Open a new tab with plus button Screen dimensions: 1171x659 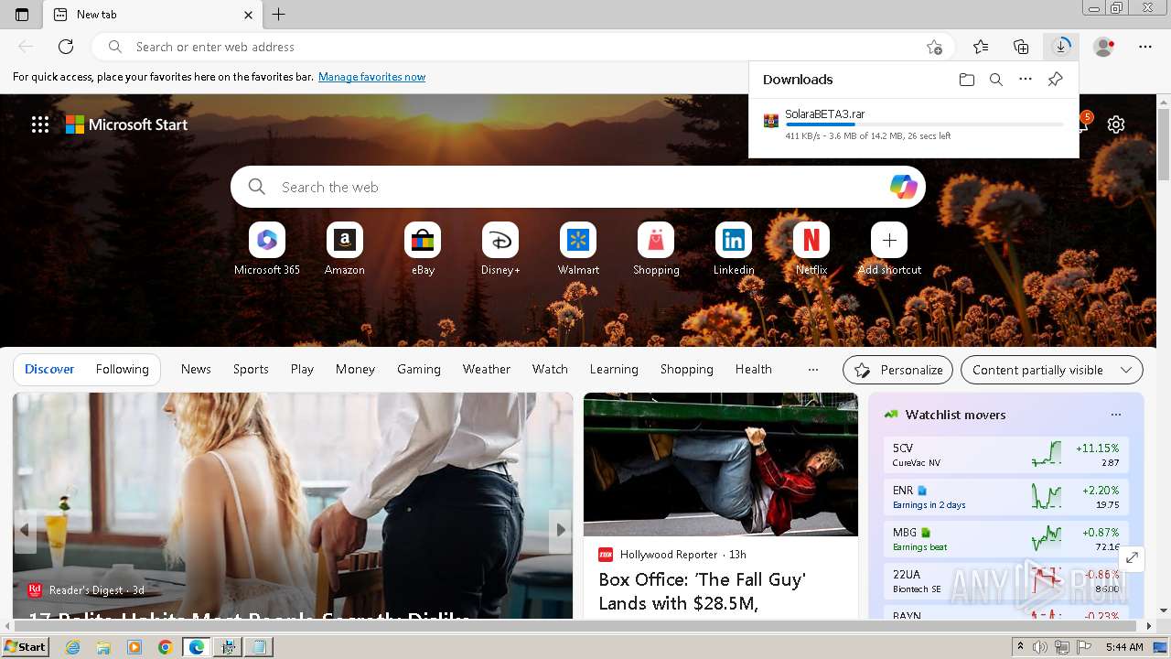click(x=279, y=15)
